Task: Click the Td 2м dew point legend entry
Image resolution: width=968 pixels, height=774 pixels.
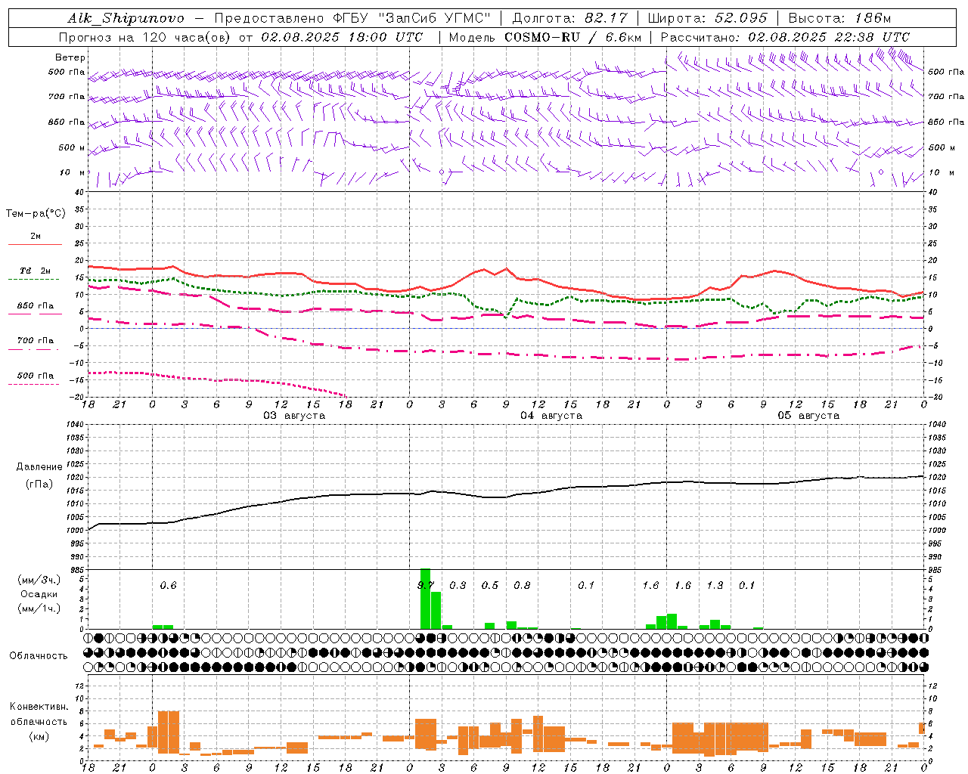Action: tap(36, 271)
